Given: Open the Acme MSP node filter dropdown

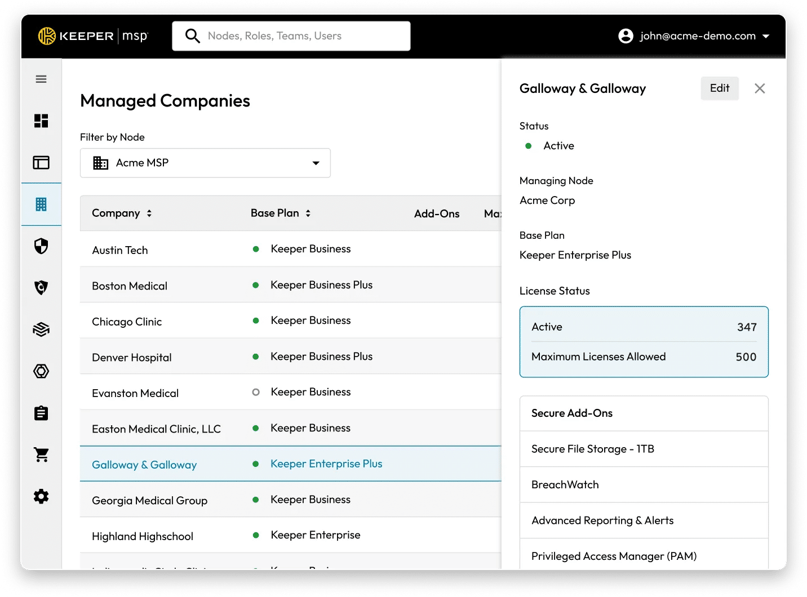Looking at the screenshot, I should pyautogui.click(x=205, y=163).
